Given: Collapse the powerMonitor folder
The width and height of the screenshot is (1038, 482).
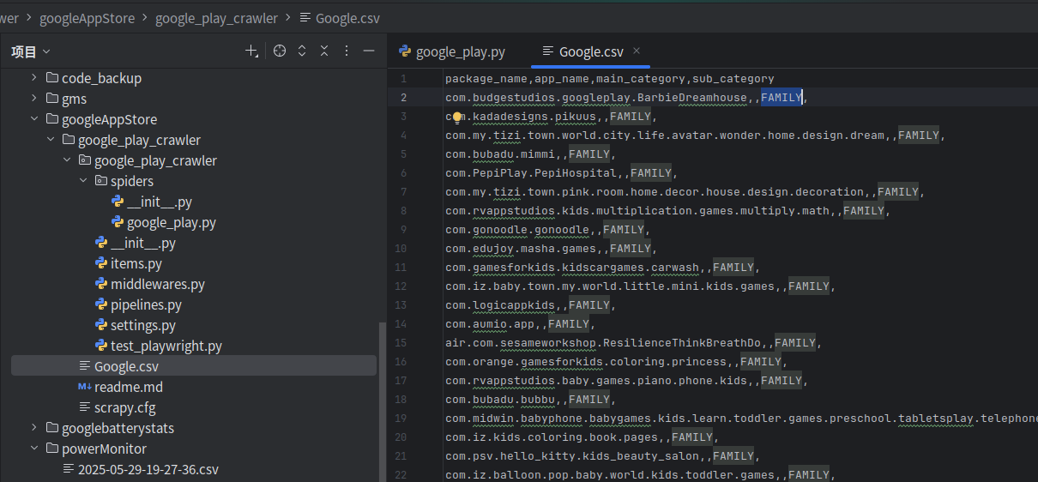Looking at the screenshot, I should 33,449.
